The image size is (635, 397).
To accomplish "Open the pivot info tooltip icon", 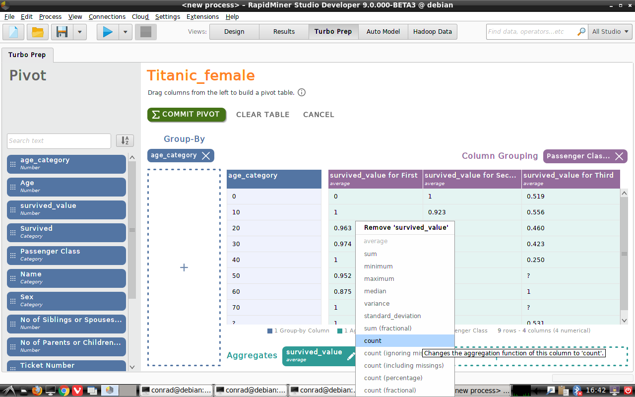I will click(302, 92).
